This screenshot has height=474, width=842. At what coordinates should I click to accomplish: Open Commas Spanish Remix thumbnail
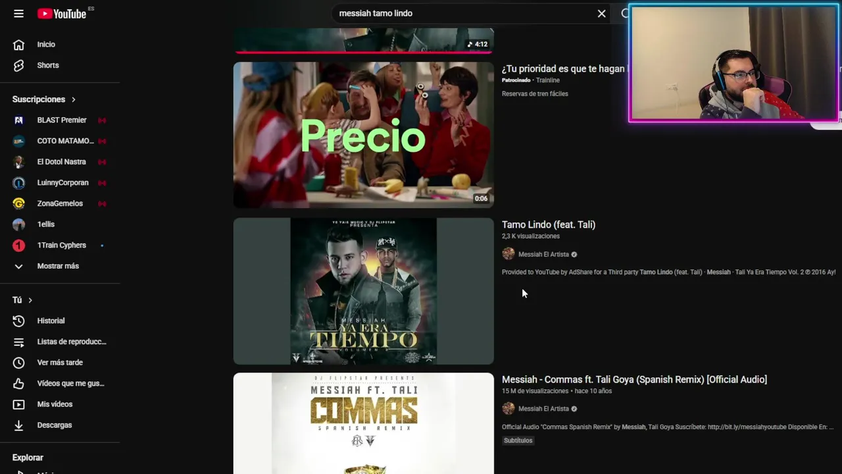coord(363,423)
